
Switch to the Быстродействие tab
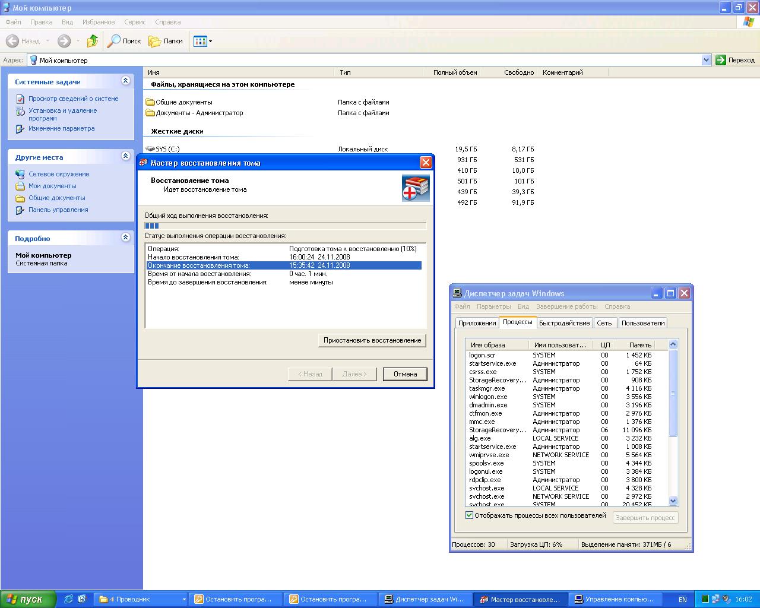564,323
